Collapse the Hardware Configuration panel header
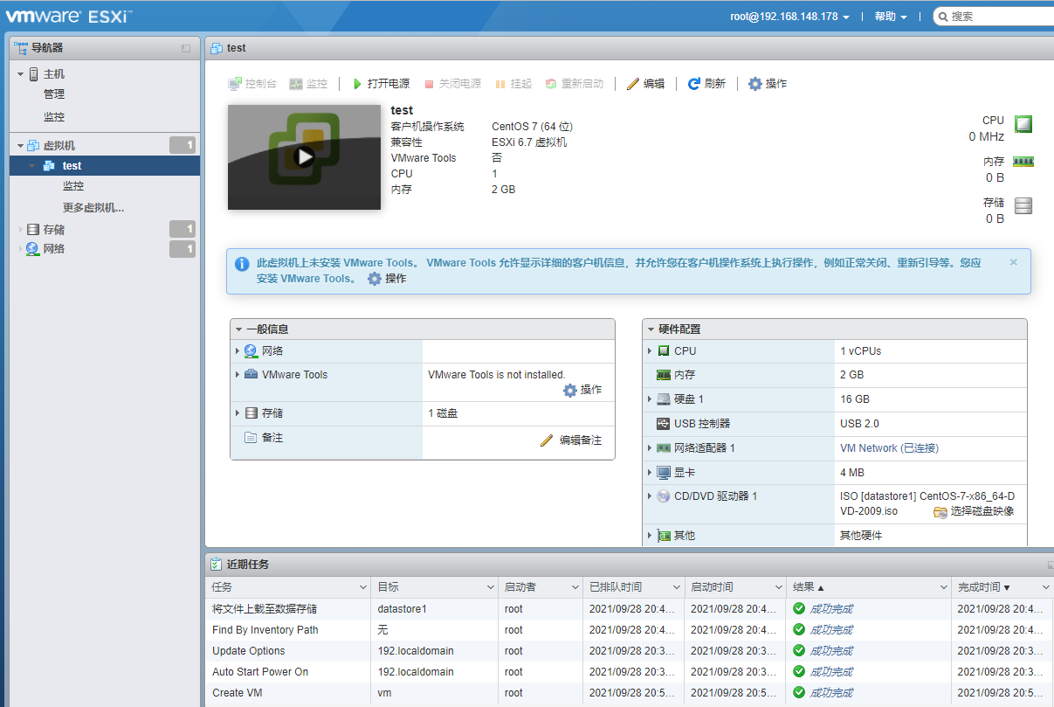The width and height of the screenshot is (1054, 707). point(834,329)
